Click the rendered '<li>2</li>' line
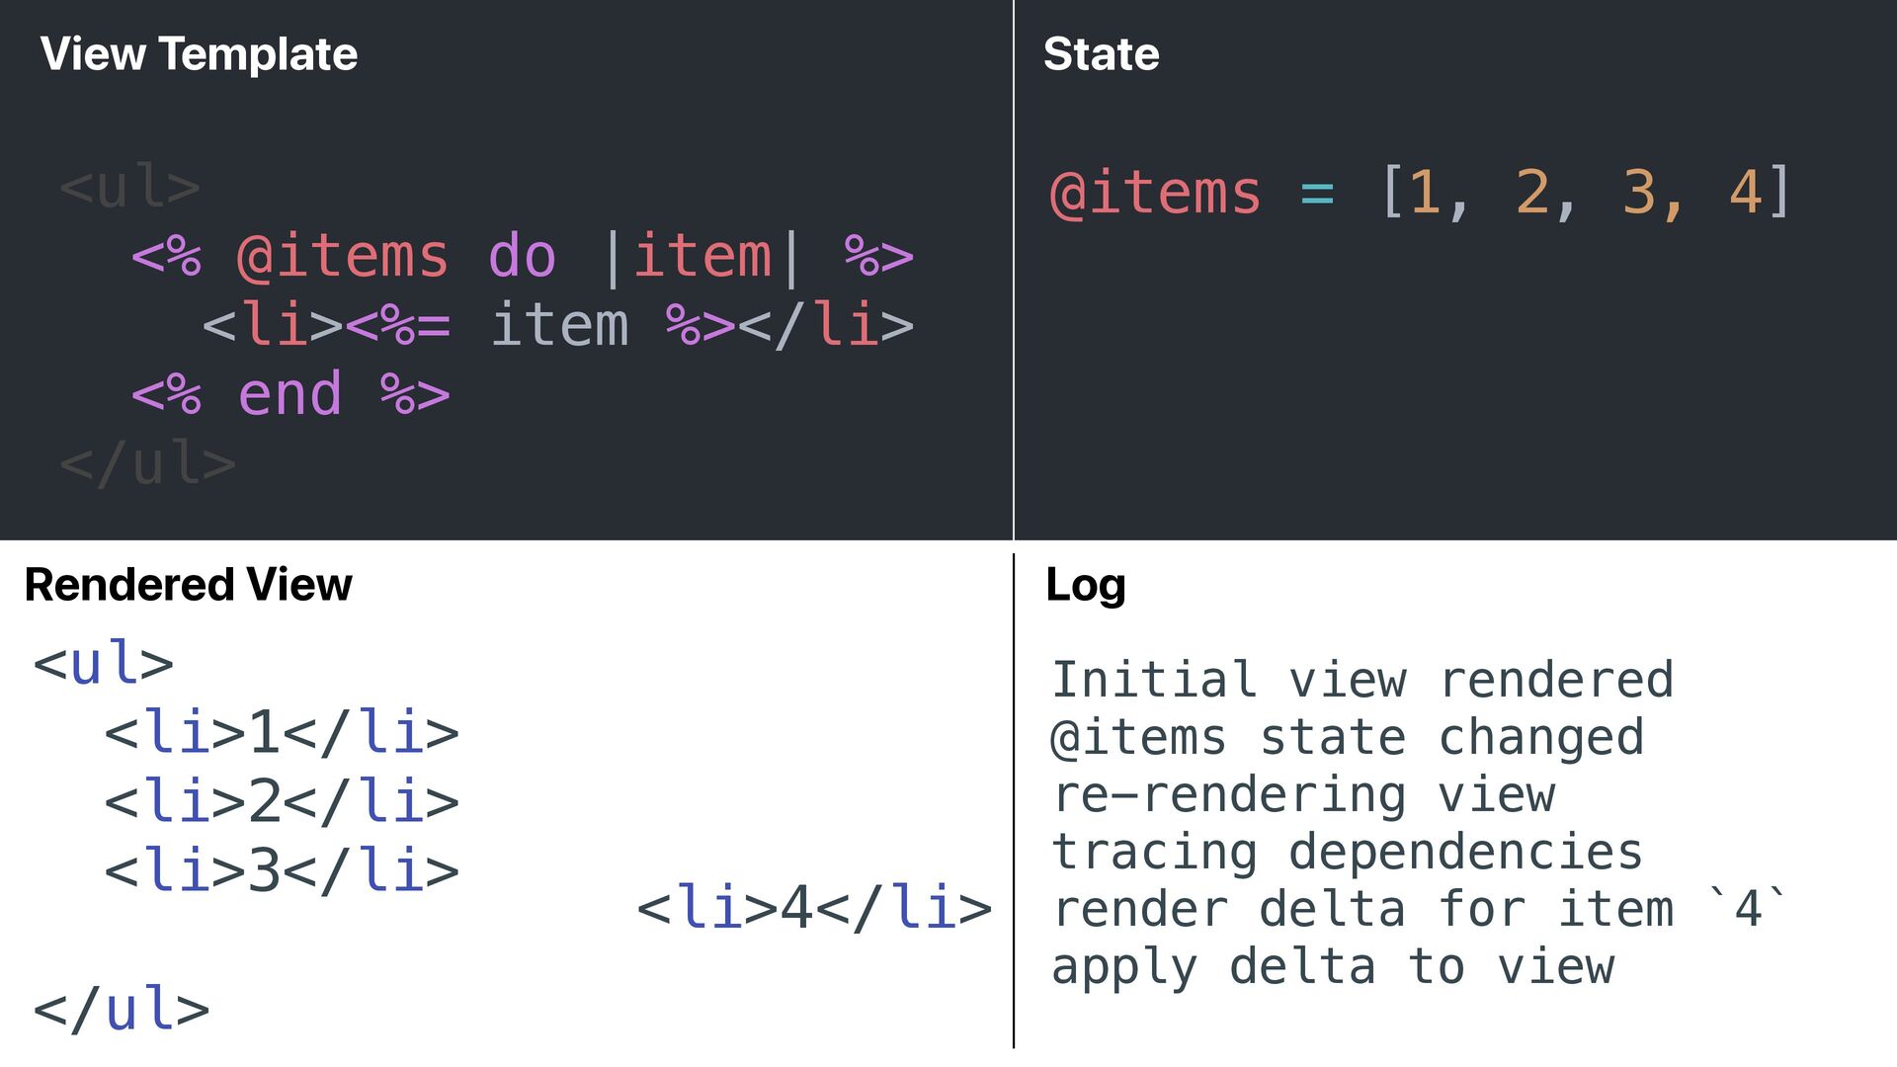Image resolution: width=1897 pixels, height=1067 pixels. click(282, 801)
